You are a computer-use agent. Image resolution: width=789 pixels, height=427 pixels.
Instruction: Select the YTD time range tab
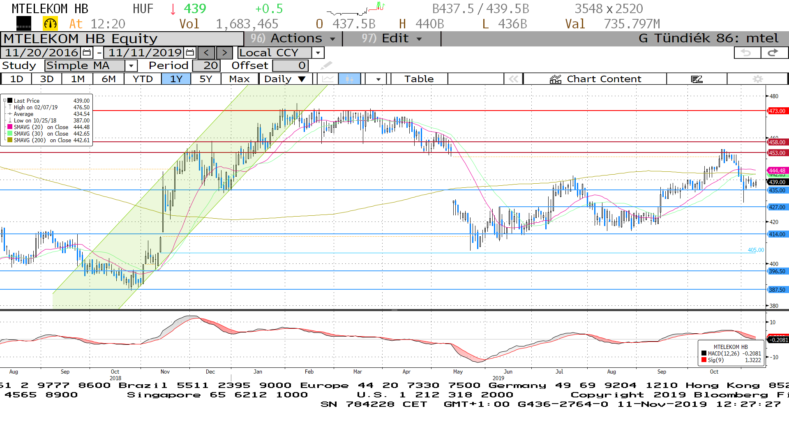pyautogui.click(x=143, y=79)
